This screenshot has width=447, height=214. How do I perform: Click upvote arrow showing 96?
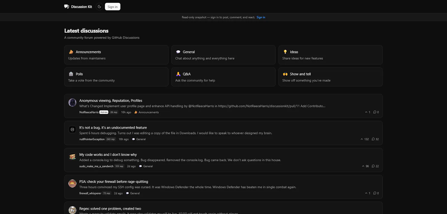(x=363, y=166)
